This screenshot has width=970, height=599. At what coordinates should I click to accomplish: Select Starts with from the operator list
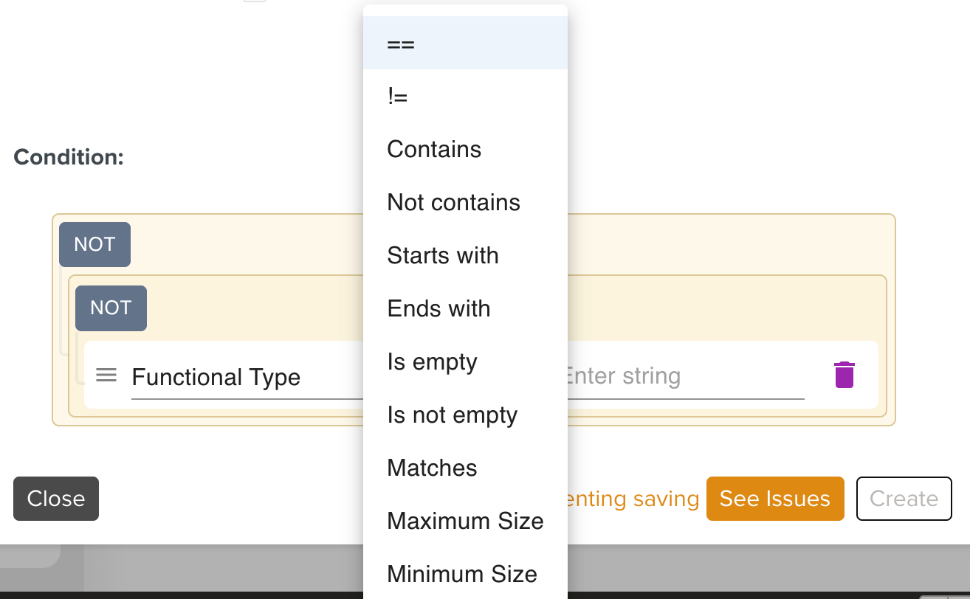(x=443, y=255)
